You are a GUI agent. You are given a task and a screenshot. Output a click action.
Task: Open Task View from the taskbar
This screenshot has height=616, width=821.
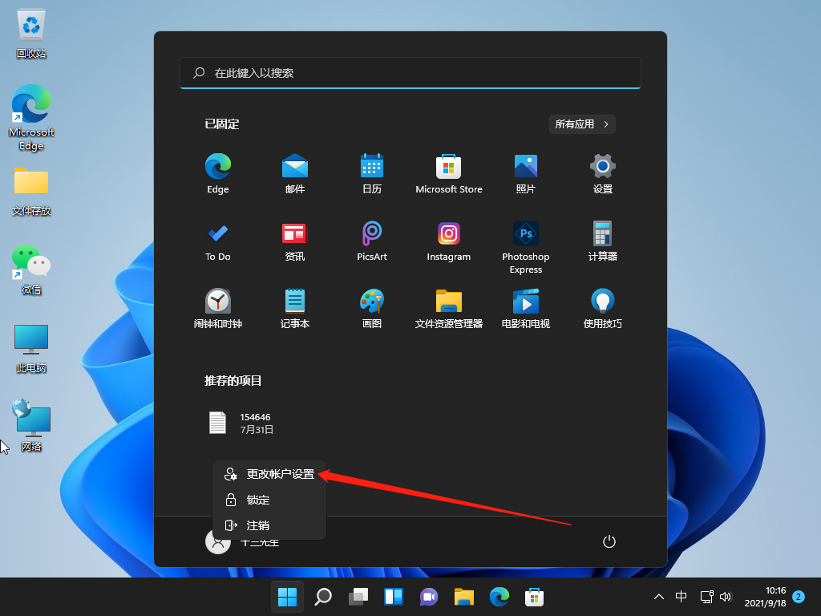358,597
